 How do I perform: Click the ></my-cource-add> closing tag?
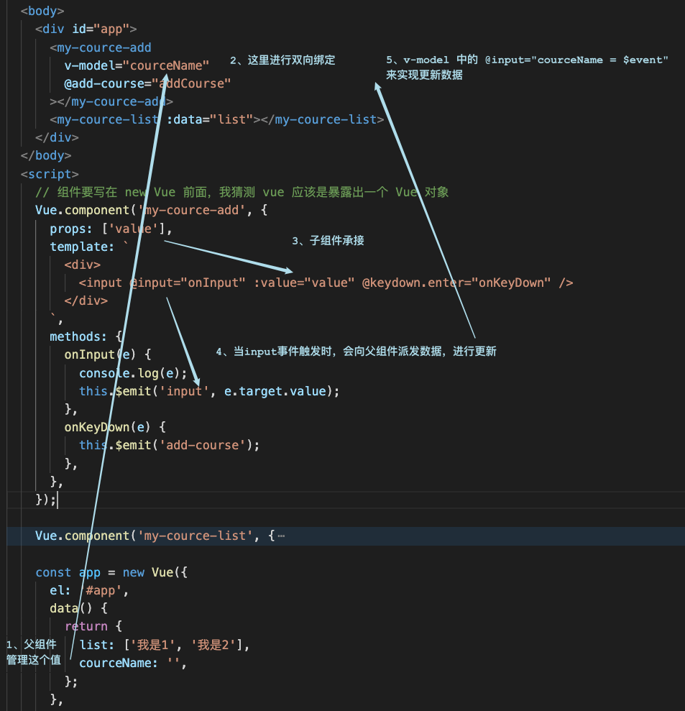coord(111,101)
